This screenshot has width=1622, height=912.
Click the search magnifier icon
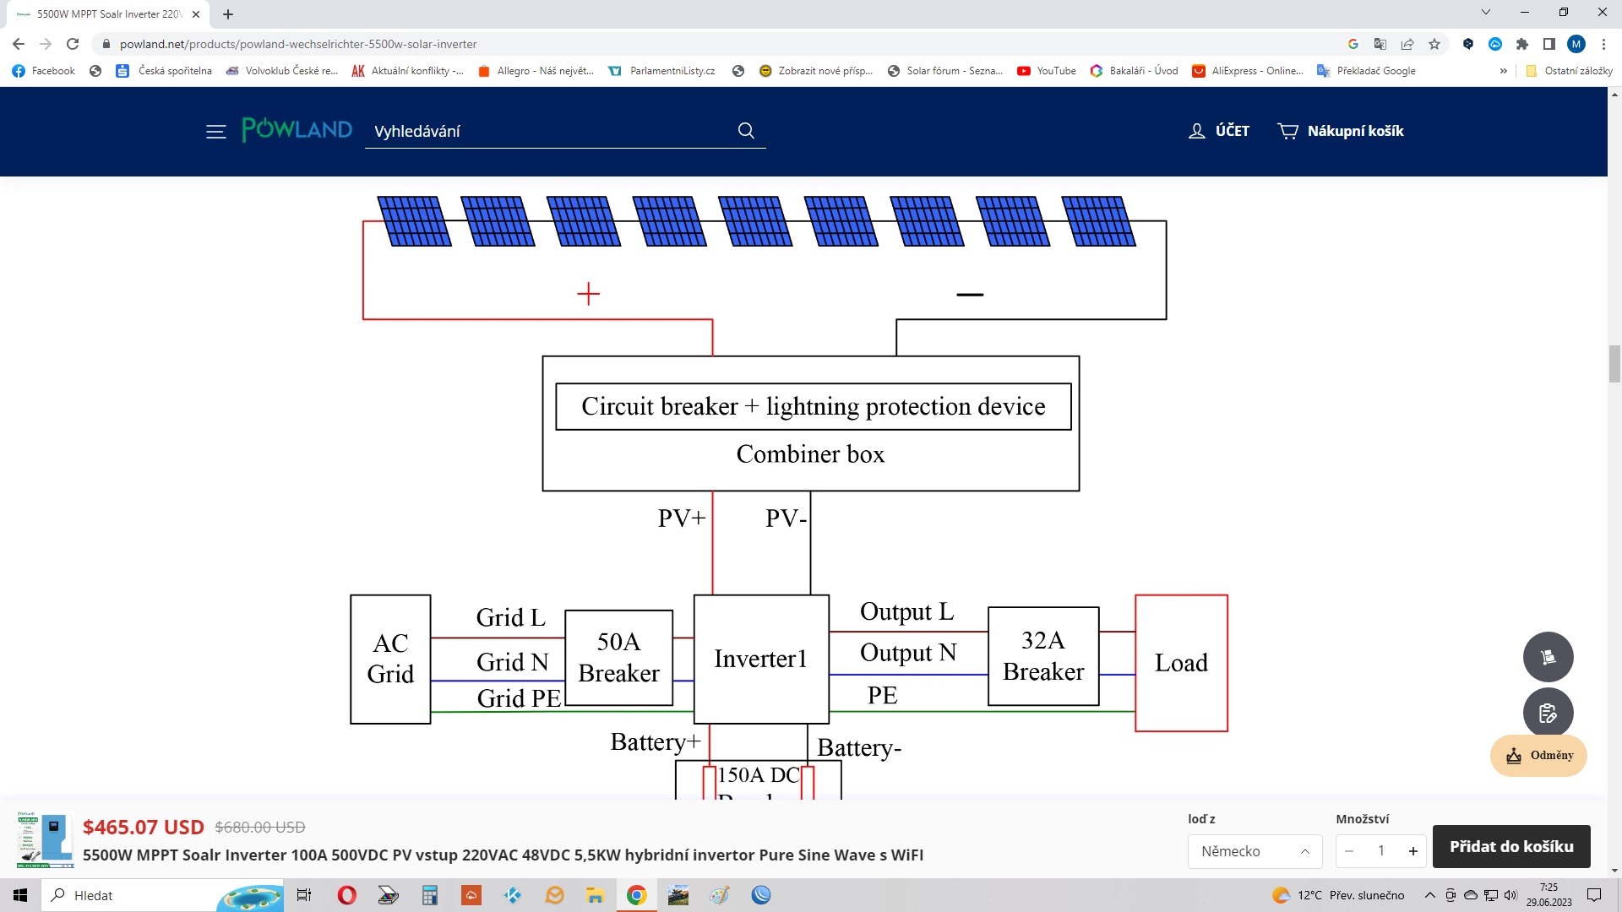pyautogui.click(x=746, y=131)
